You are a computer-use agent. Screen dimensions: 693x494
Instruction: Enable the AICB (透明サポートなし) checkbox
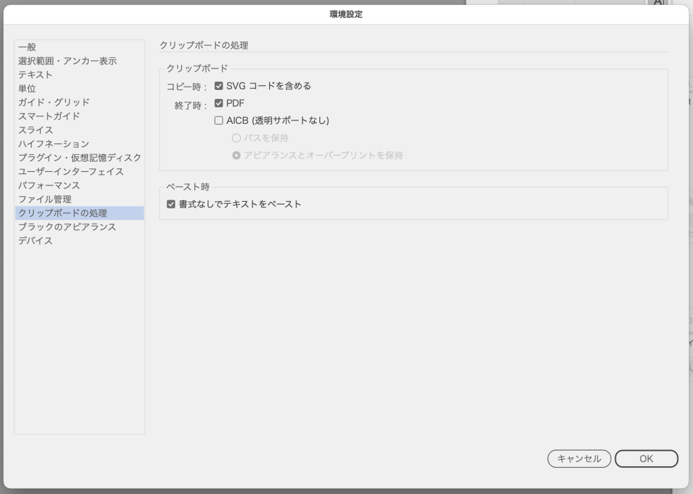coord(219,120)
